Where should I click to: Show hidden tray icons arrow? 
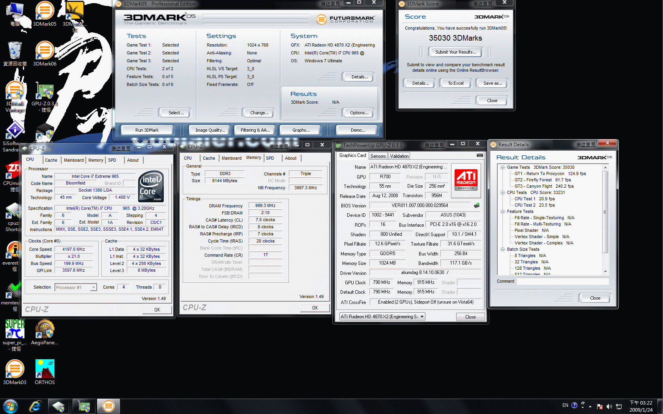click(x=590, y=407)
